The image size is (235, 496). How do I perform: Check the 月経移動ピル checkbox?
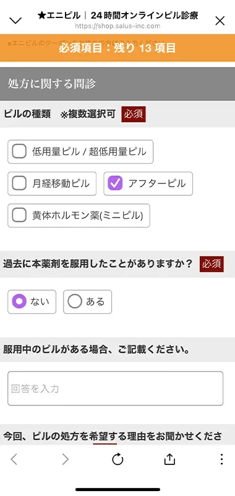point(52,184)
